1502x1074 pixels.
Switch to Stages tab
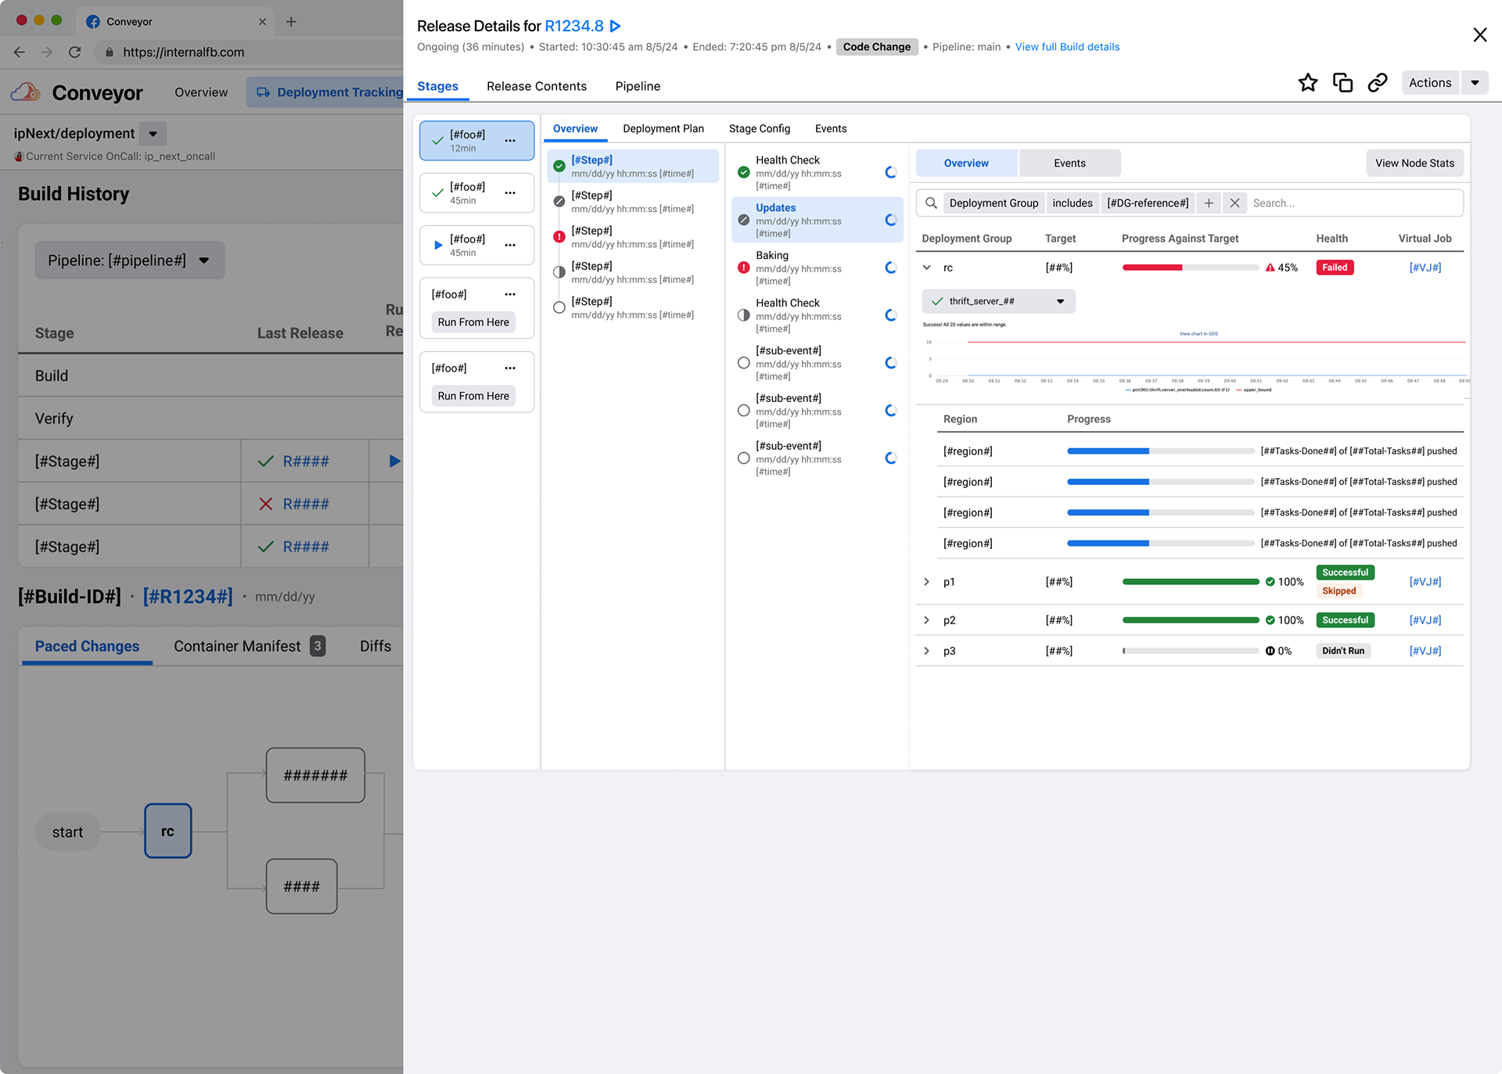[x=437, y=86]
